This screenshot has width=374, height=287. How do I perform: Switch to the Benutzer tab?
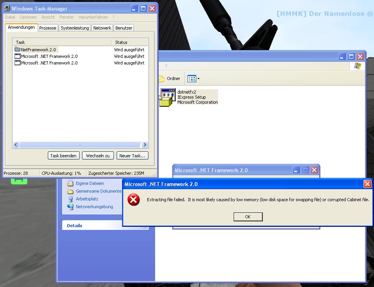[124, 28]
